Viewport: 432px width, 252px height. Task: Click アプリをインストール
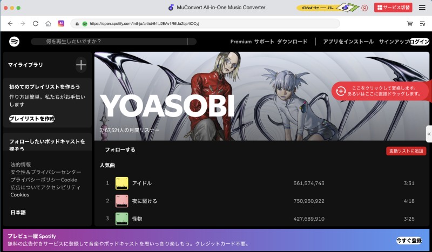pyautogui.click(x=348, y=42)
